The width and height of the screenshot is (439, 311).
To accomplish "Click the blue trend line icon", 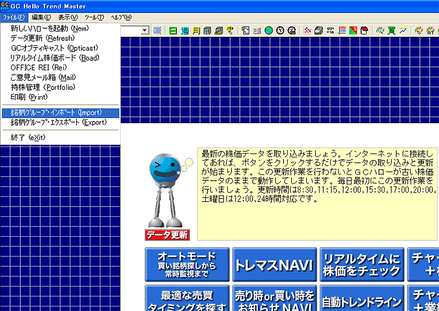I will click(x=403, y=30).
